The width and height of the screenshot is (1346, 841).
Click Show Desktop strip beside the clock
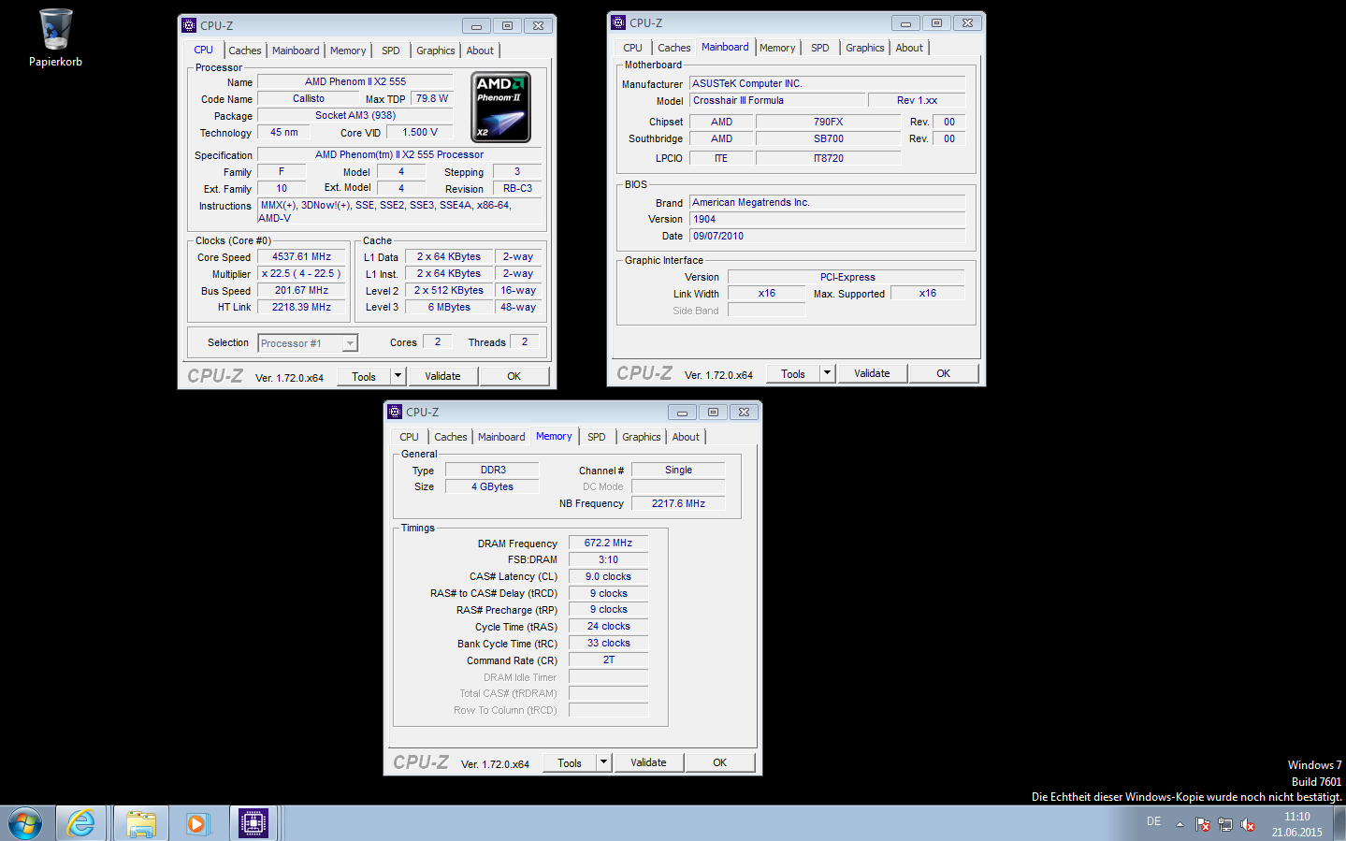(1339, 823)
